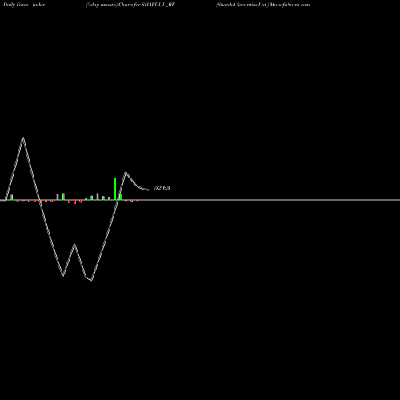Click the '(2day smooth) Charts for SHARDUL_BE' label
This screenshot has width=400, height=400.
point(130,5)
